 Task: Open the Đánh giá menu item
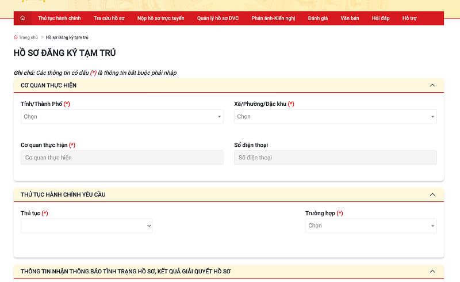coord(318,18)
